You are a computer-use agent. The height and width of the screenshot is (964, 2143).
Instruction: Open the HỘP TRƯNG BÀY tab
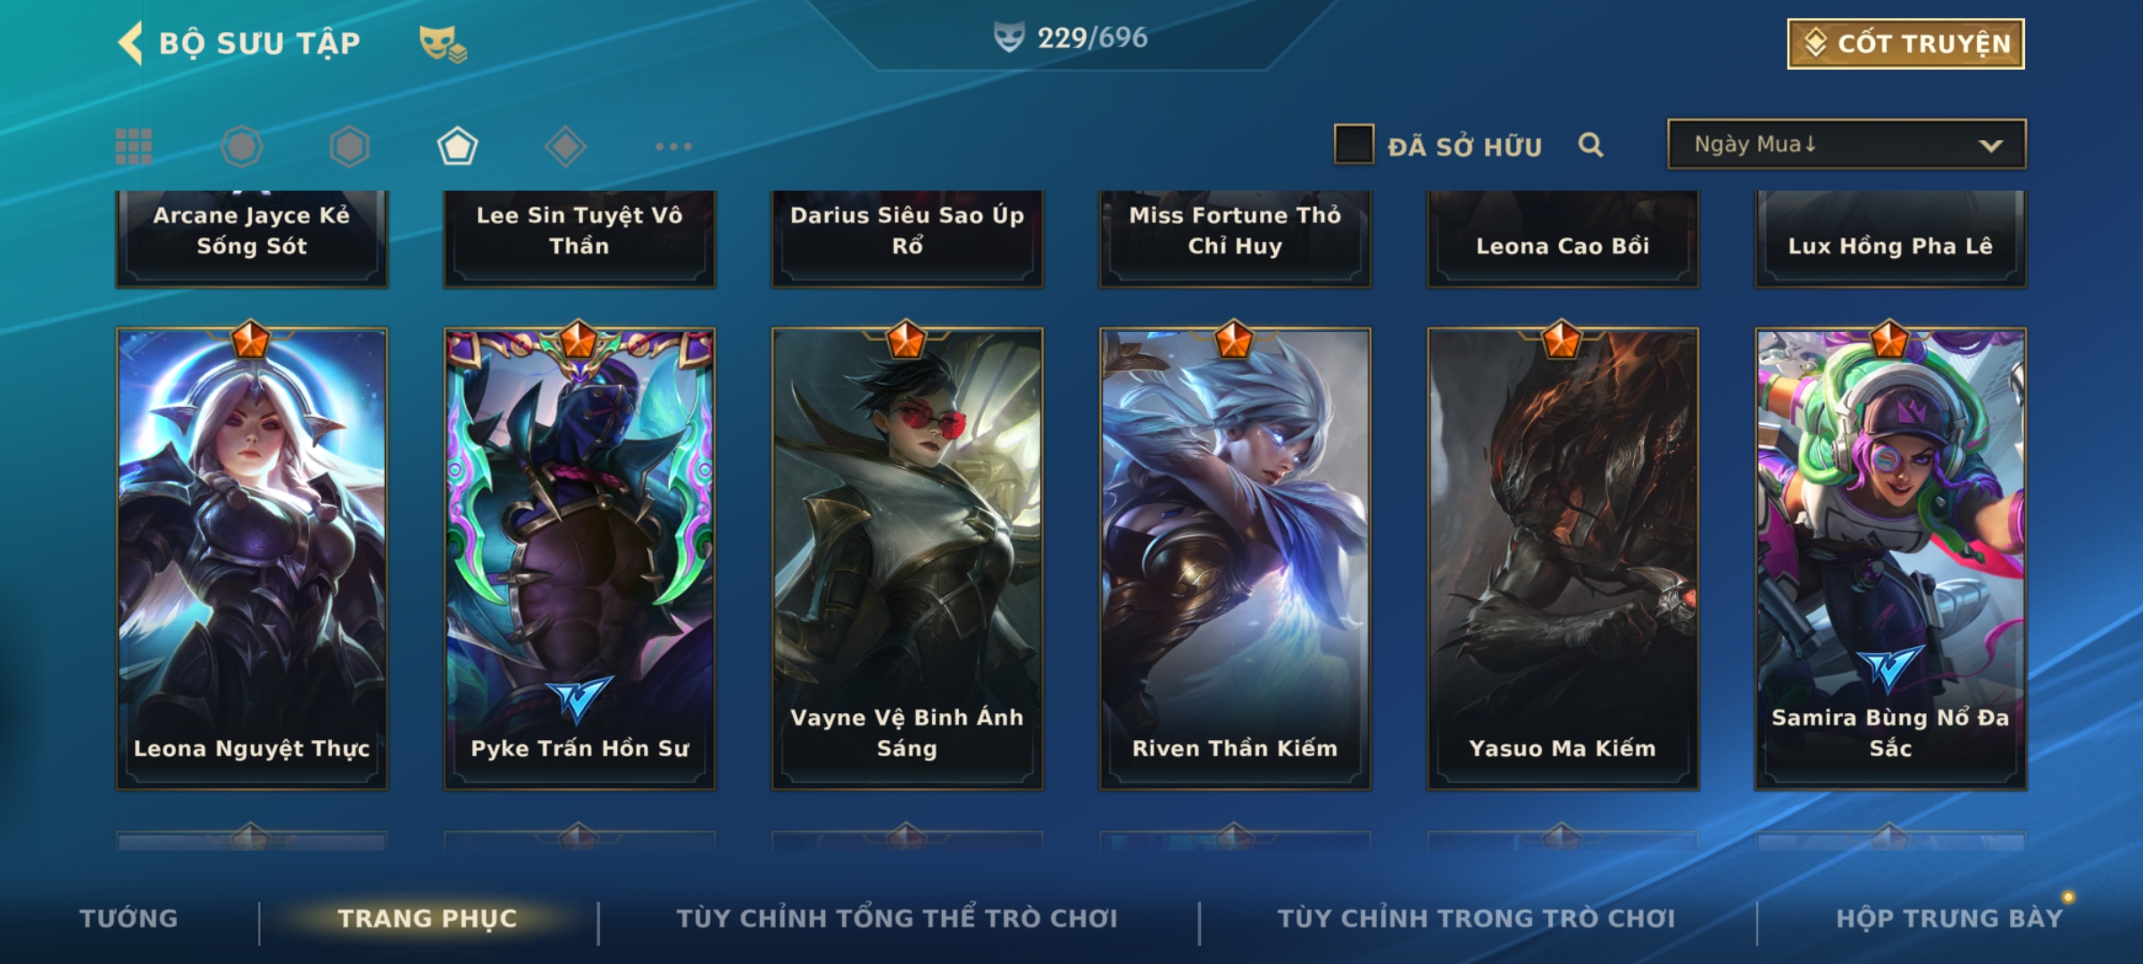coord(1949,918)
